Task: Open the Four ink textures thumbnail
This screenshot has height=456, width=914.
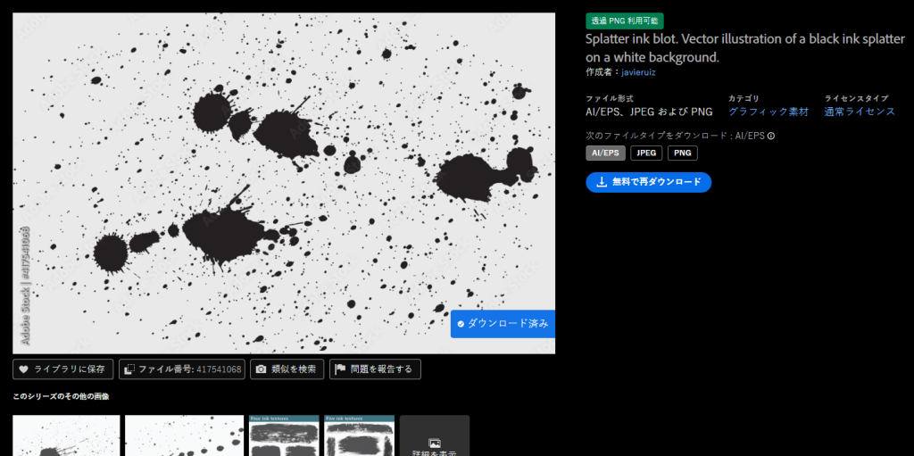Action: (283, 435)
